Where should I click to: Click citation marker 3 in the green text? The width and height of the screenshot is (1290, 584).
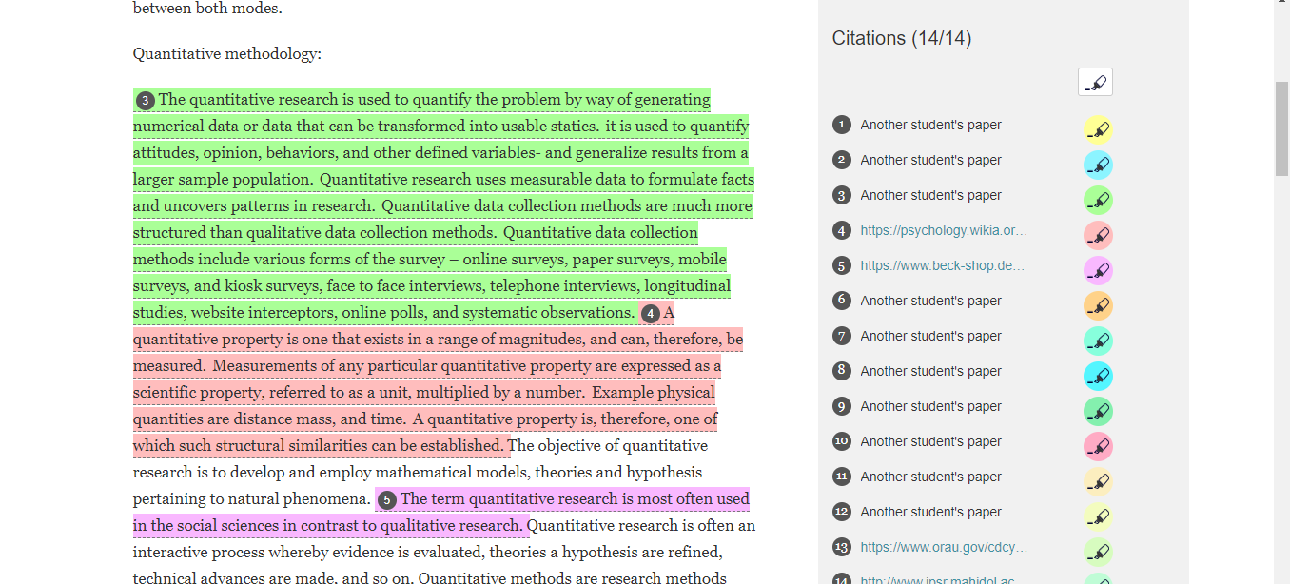146,101
